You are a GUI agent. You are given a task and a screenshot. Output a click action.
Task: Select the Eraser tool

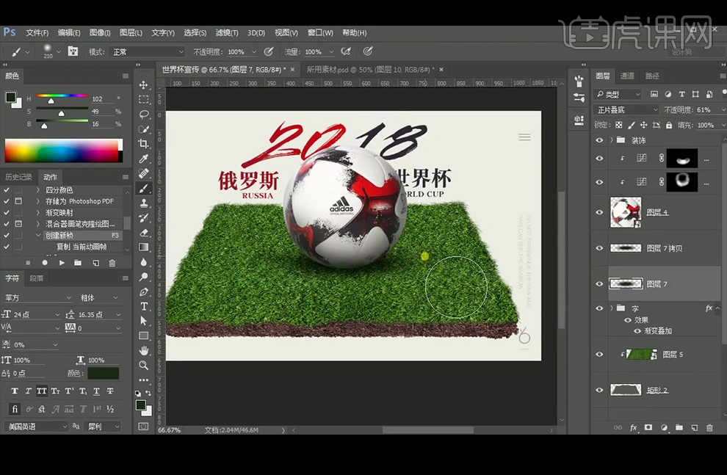pos(144,232)
